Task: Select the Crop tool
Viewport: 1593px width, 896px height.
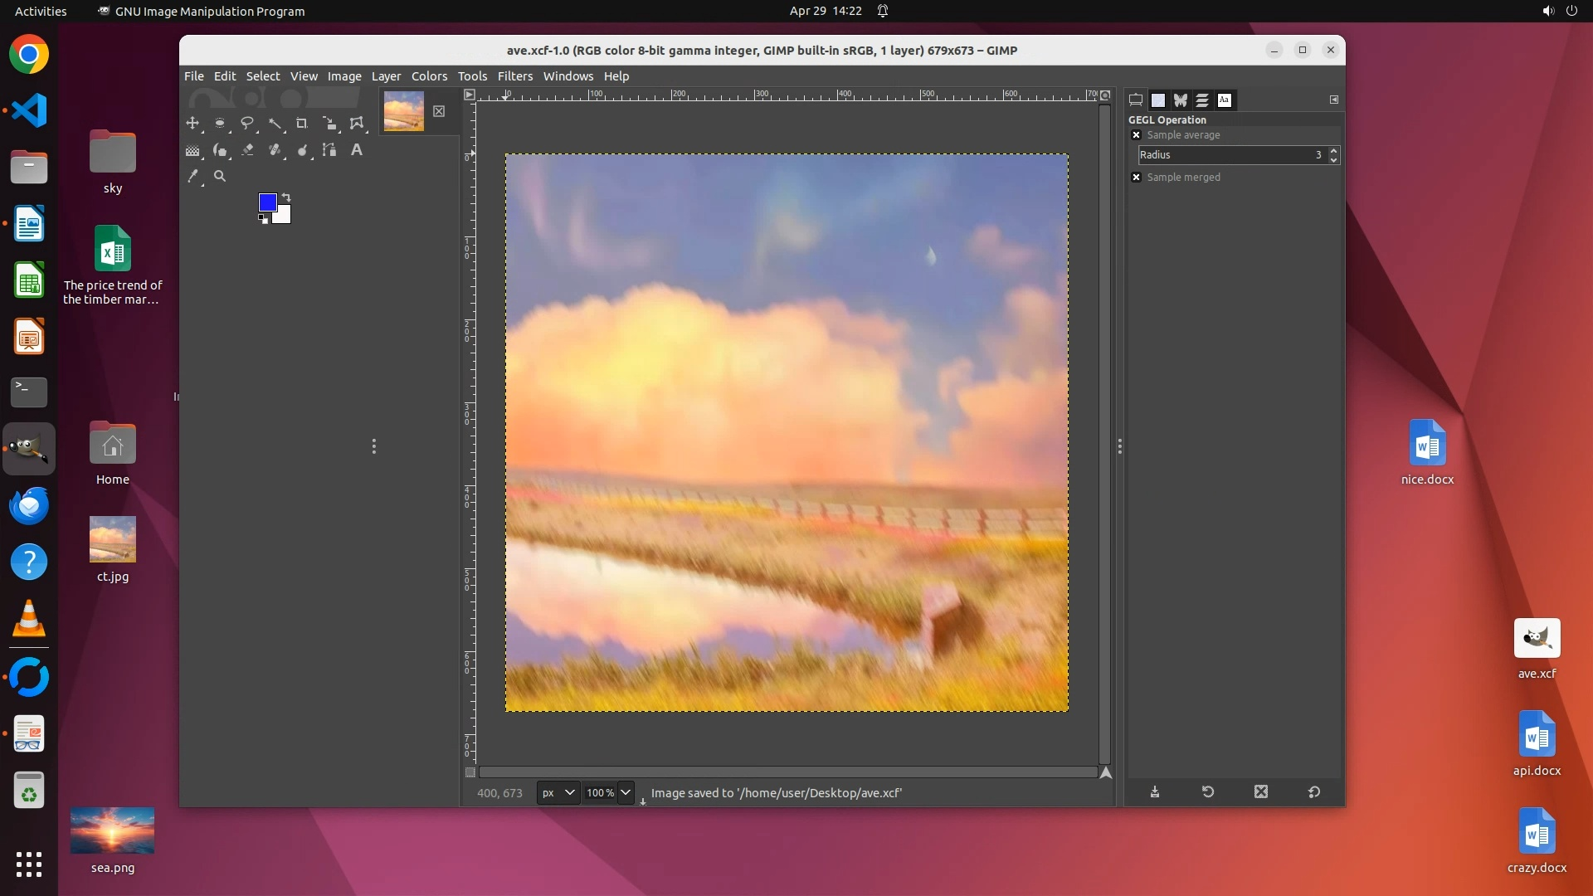Action: tap(302, 124)
